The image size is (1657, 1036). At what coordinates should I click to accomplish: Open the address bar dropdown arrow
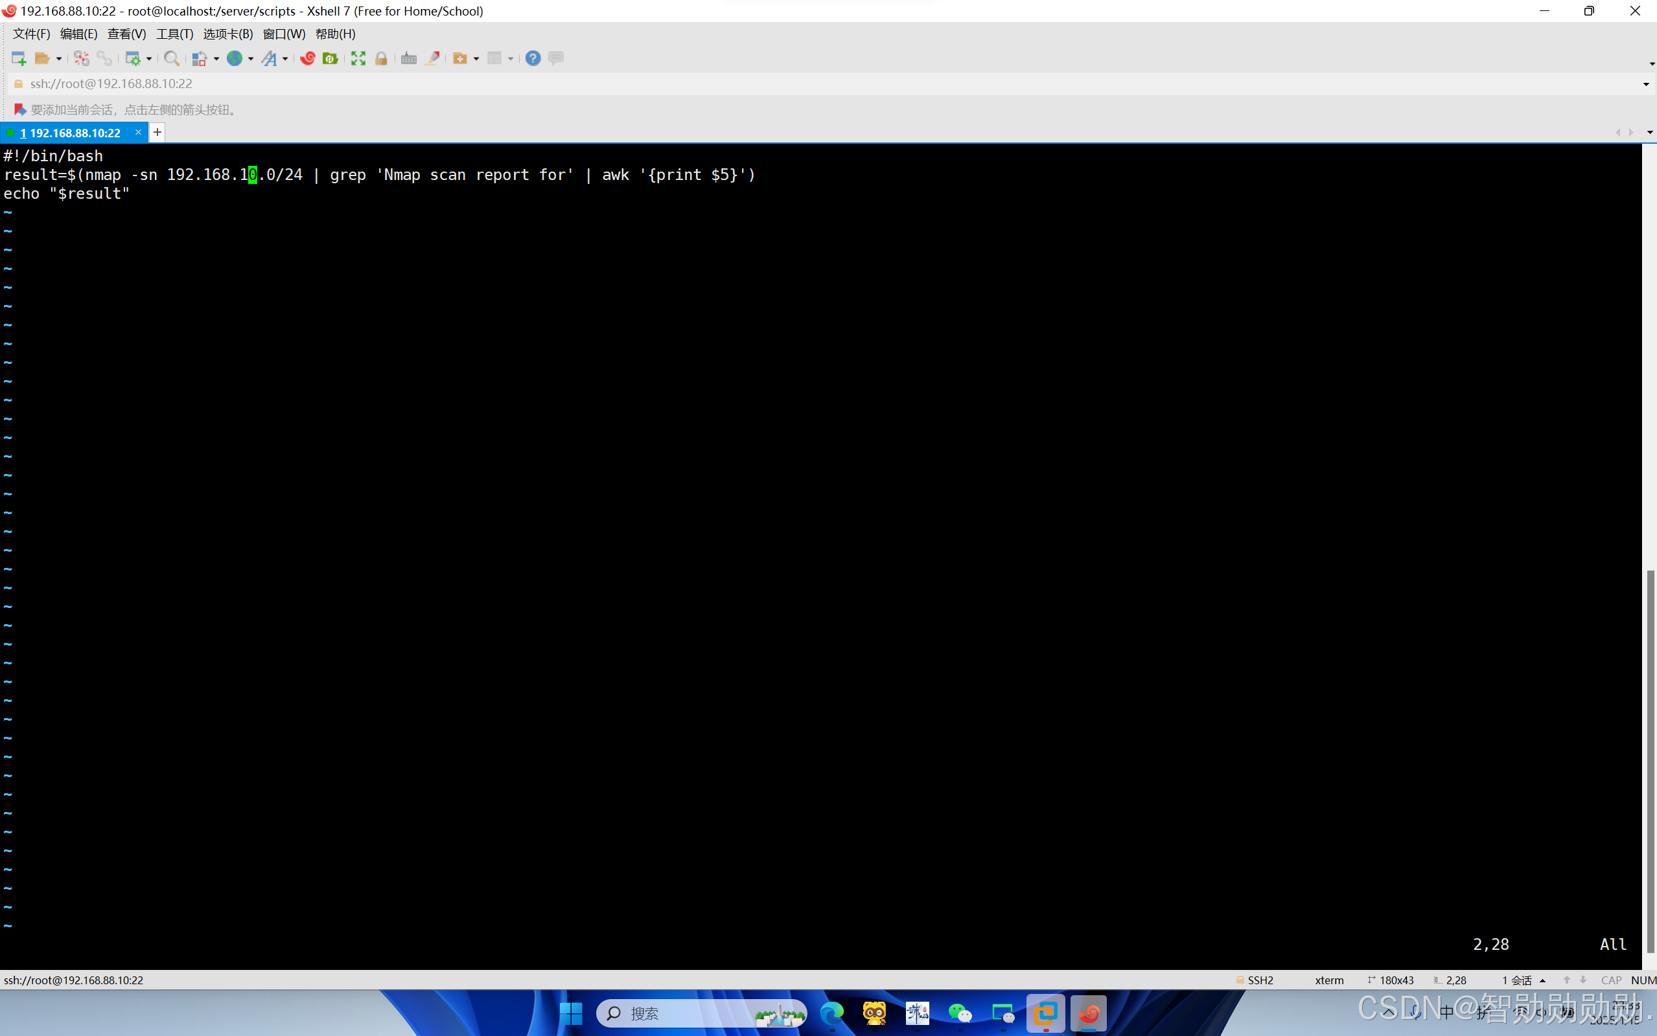[x=1646, y=84]
